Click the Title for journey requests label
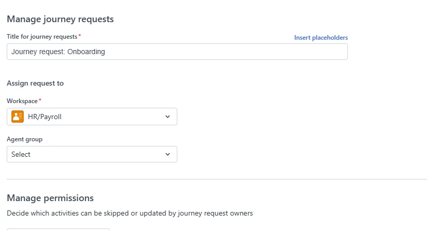Viewport: 427px width, 230px height. pyautogui.click(x=42, y=37)
